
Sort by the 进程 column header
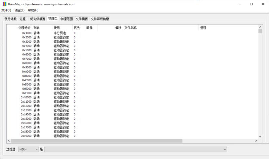(229, 28)
